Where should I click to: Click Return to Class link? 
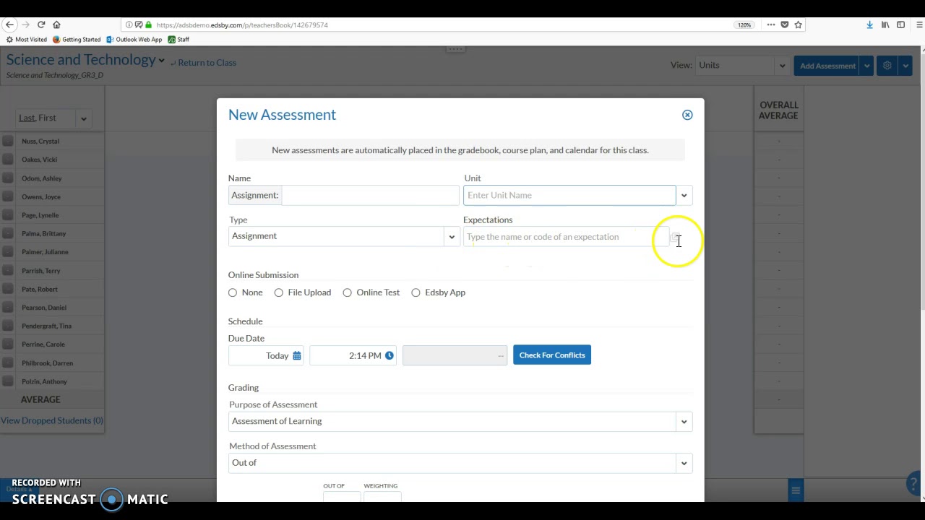tap(207, 63)
